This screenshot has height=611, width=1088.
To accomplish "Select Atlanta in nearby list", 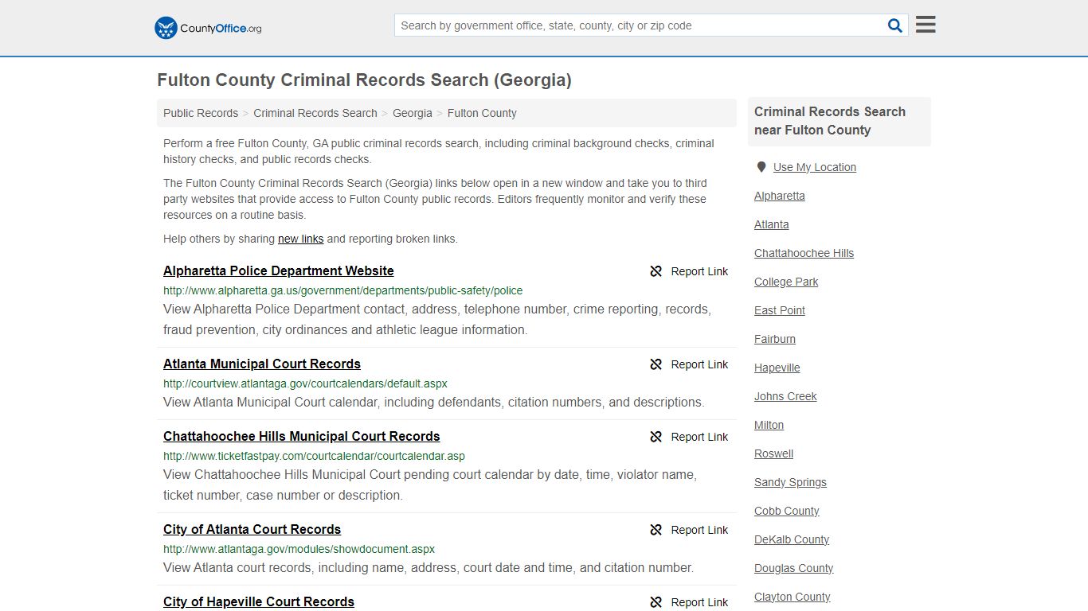I will tap(772, 224).
